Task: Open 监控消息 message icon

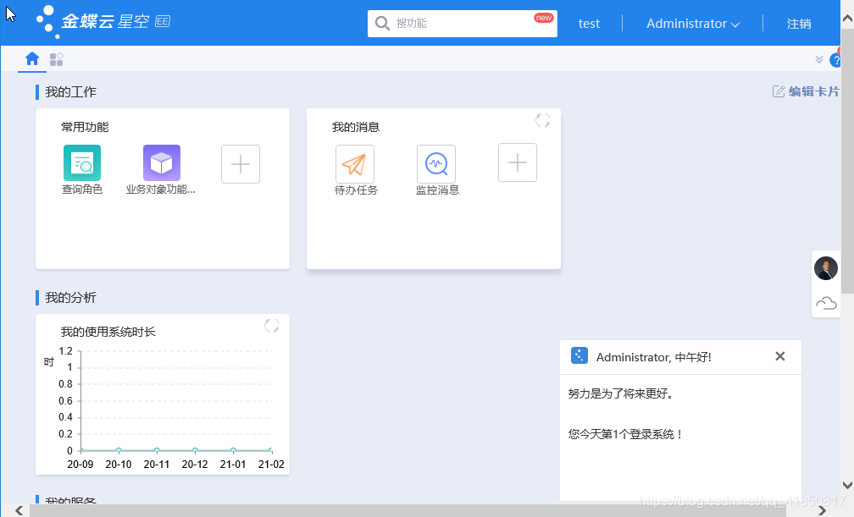Action: tap(435, 162)
